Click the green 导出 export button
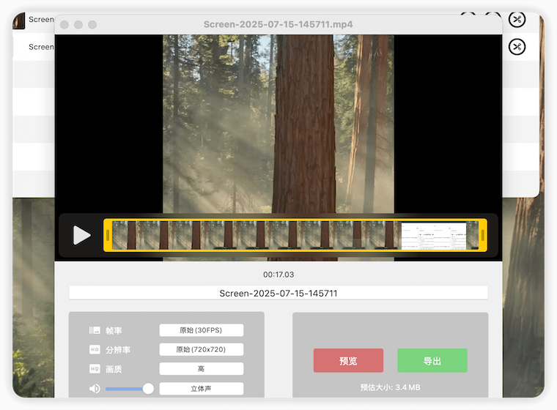 432,361
